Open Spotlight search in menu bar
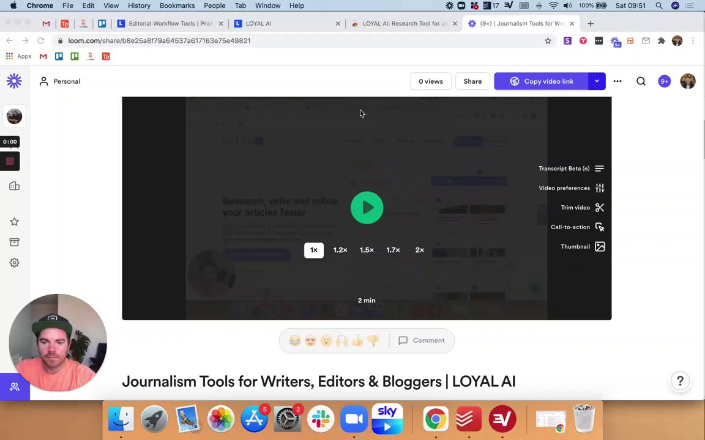The image size is (705, 440). (659, 6)
